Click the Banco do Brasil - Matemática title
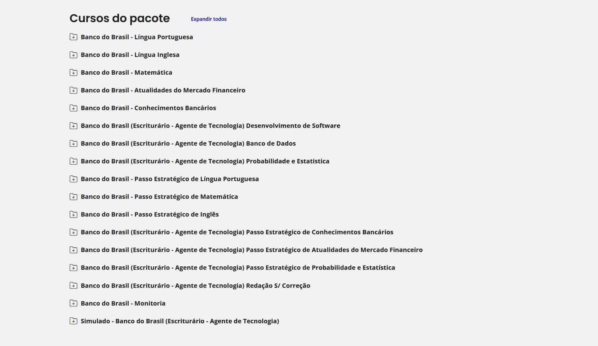The image size is (598, 346). [126, 72]
